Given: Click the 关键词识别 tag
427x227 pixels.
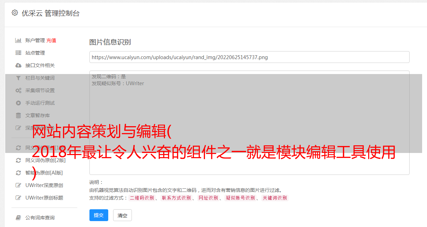Looking at the screenshot, I should [x=275, y=198].
